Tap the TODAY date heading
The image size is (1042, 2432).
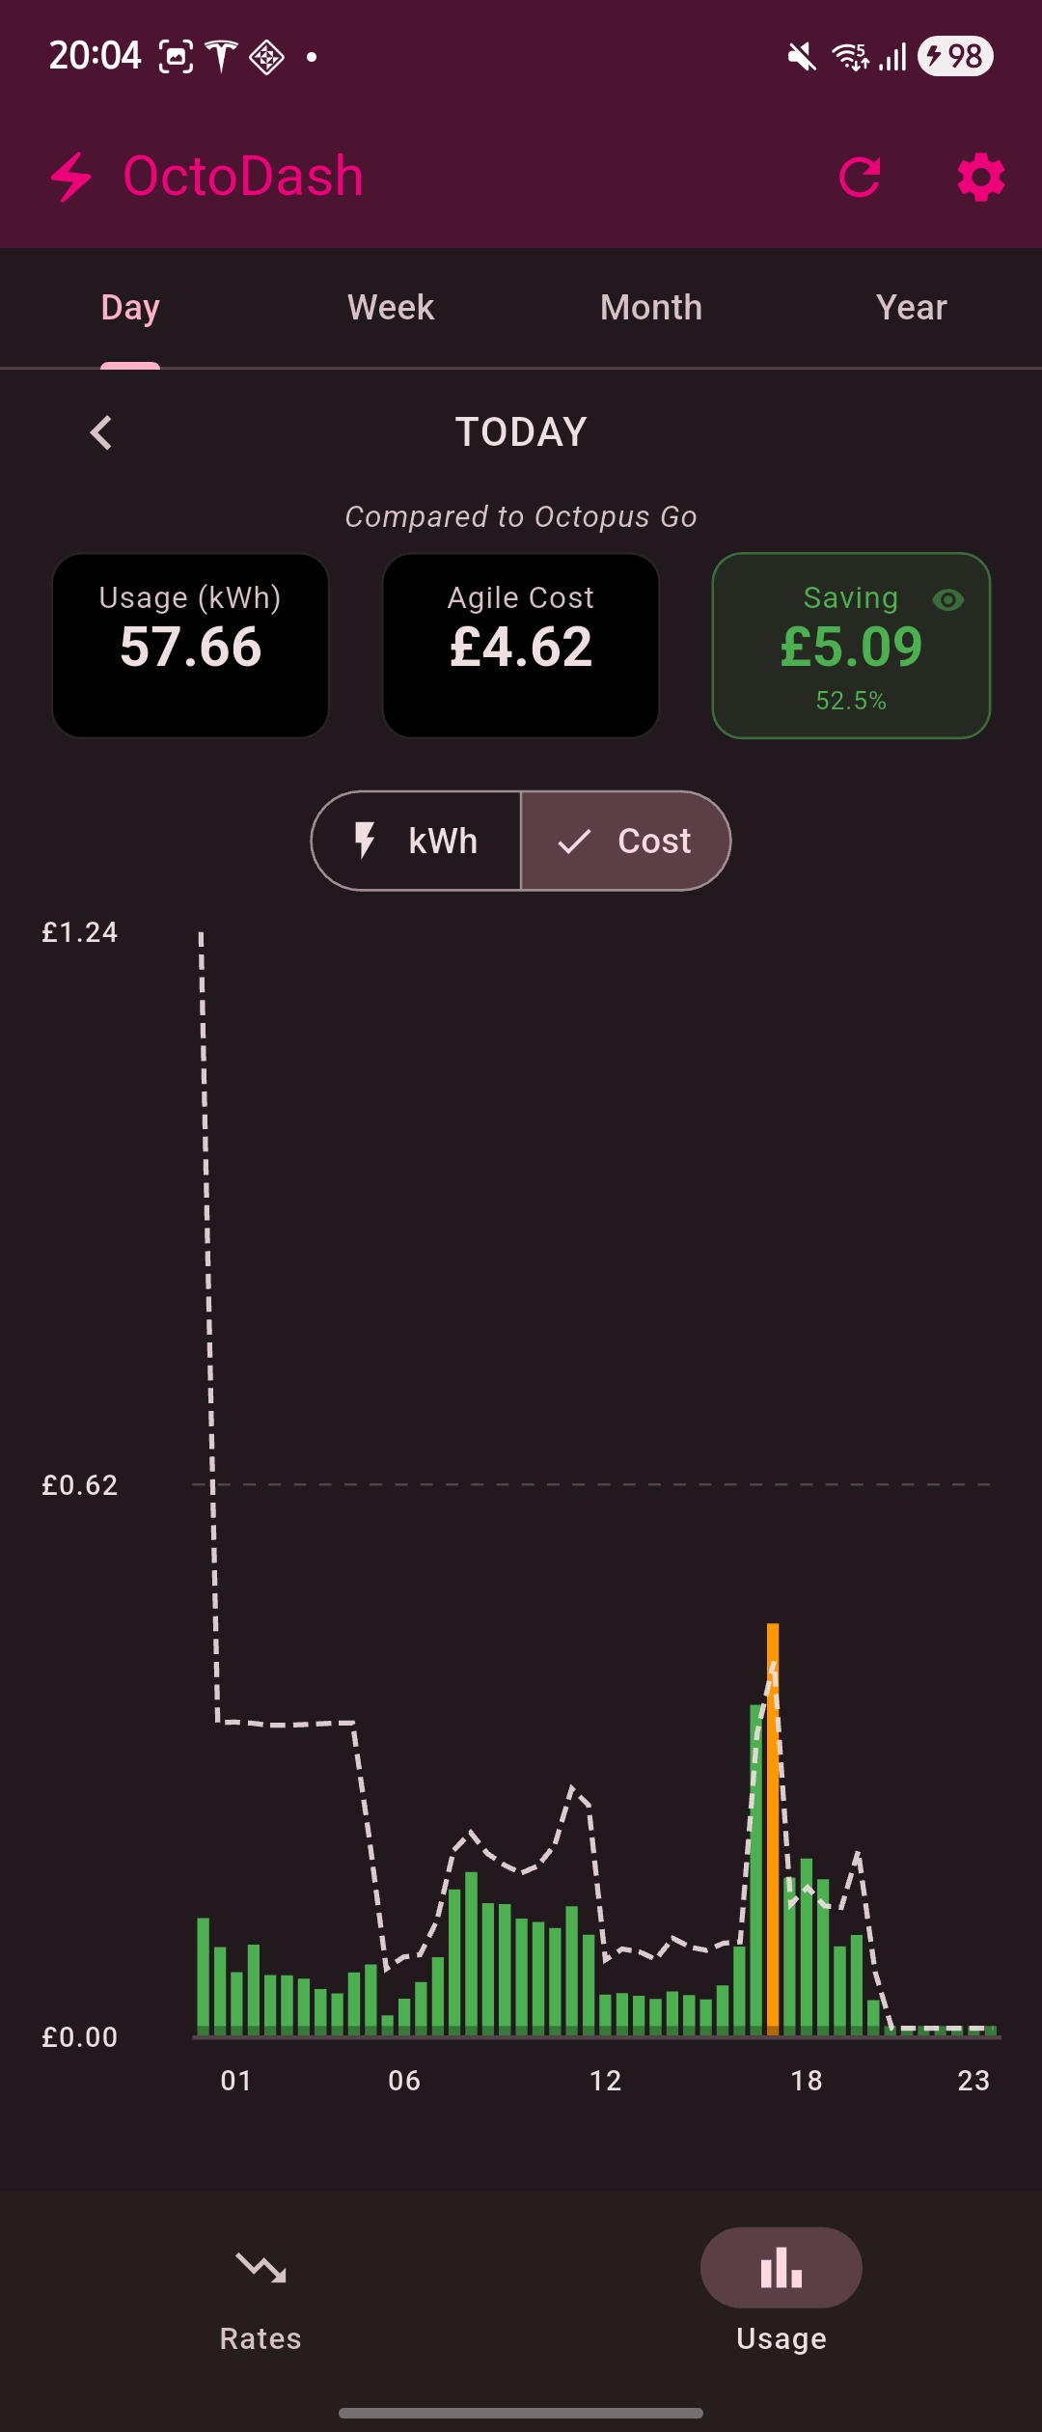[521, 432]
